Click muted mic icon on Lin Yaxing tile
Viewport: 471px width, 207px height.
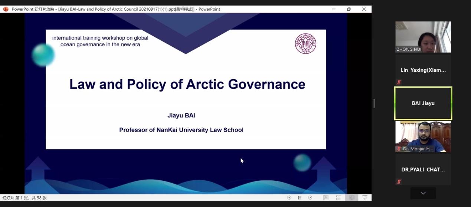point(399,82)
